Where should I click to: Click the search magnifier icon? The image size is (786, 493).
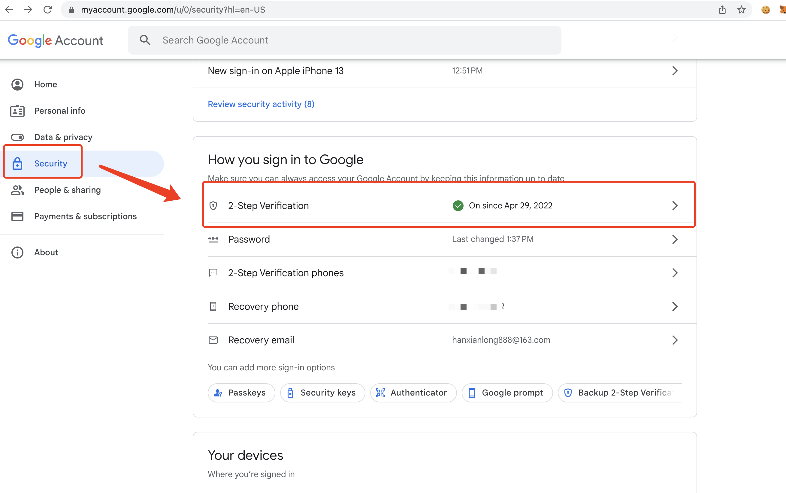tap(145, 40)
